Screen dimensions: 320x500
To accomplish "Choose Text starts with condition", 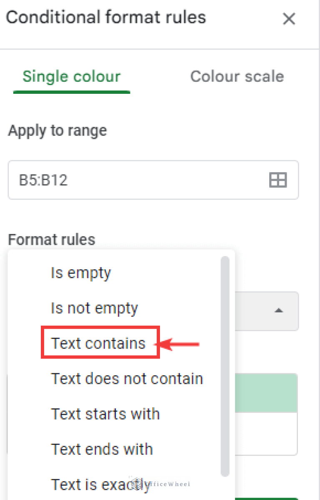I will [x=105, y=414].
